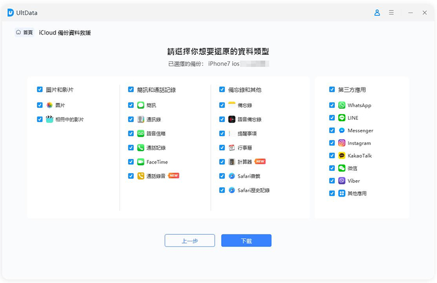Toggle the Safari歷史記錄 checkbox
This screenshot has height=283, width=437.
click(x=222, y=190)
